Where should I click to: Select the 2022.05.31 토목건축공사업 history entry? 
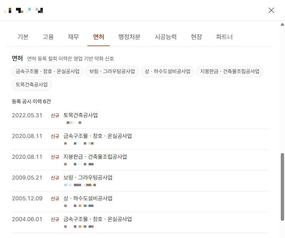click(x=139, y=118)
